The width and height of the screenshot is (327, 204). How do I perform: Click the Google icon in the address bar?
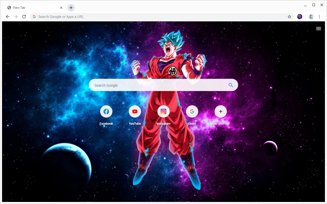(34, 17)
